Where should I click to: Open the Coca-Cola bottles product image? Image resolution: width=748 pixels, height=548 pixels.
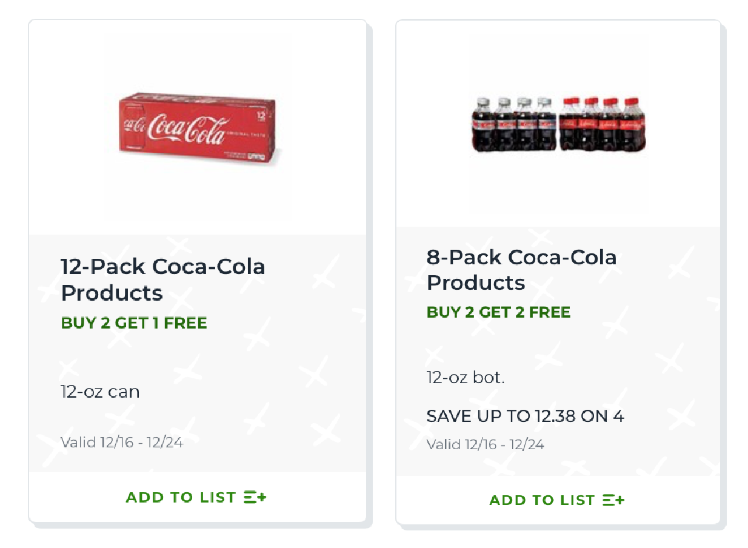(558, 124)
